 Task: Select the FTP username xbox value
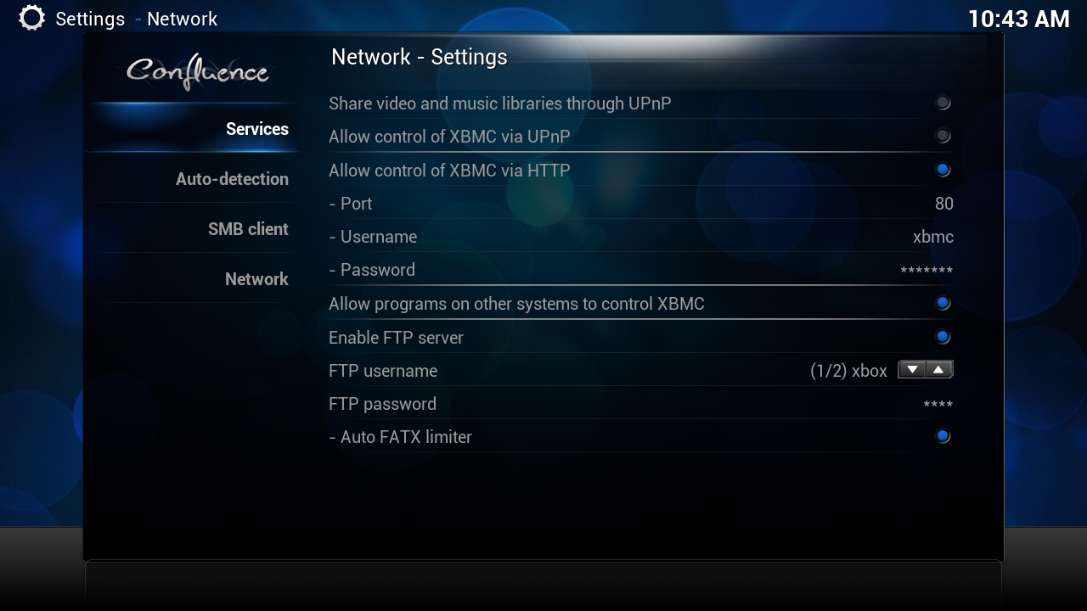click(848, 371)
